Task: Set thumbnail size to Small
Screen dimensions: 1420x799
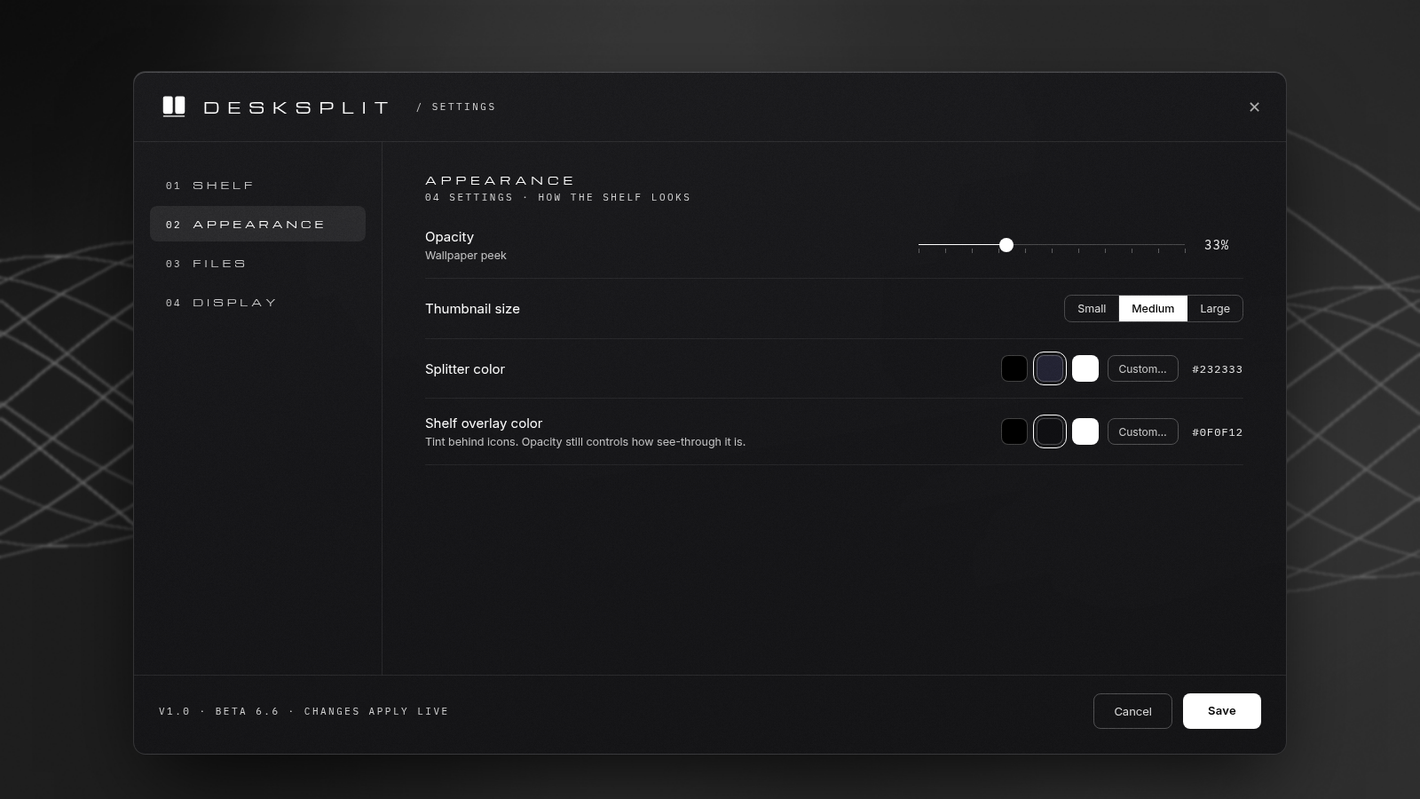Action: tap(1092, 308)
